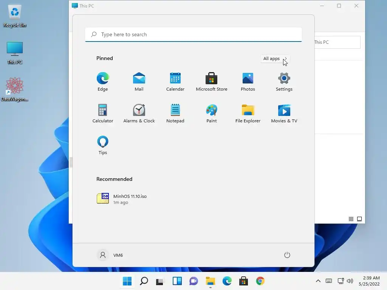This screenshot has height=290, width=387.
Task: Open Microsoft Store from pinned apps
Action: [212, 82]
